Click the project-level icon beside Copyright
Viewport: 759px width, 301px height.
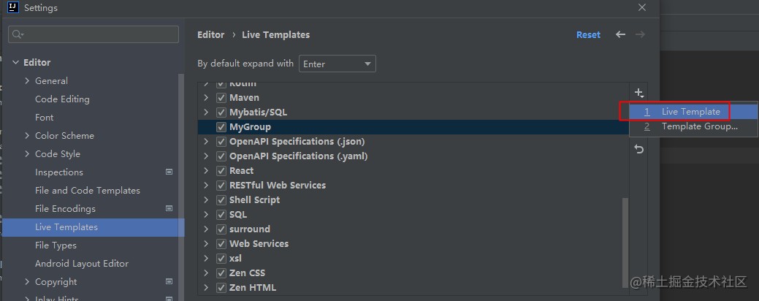[169, 282]
